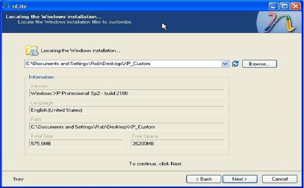The image size is (304, 188).
Task: Cancel the nLite wizard
Action: 280,179
